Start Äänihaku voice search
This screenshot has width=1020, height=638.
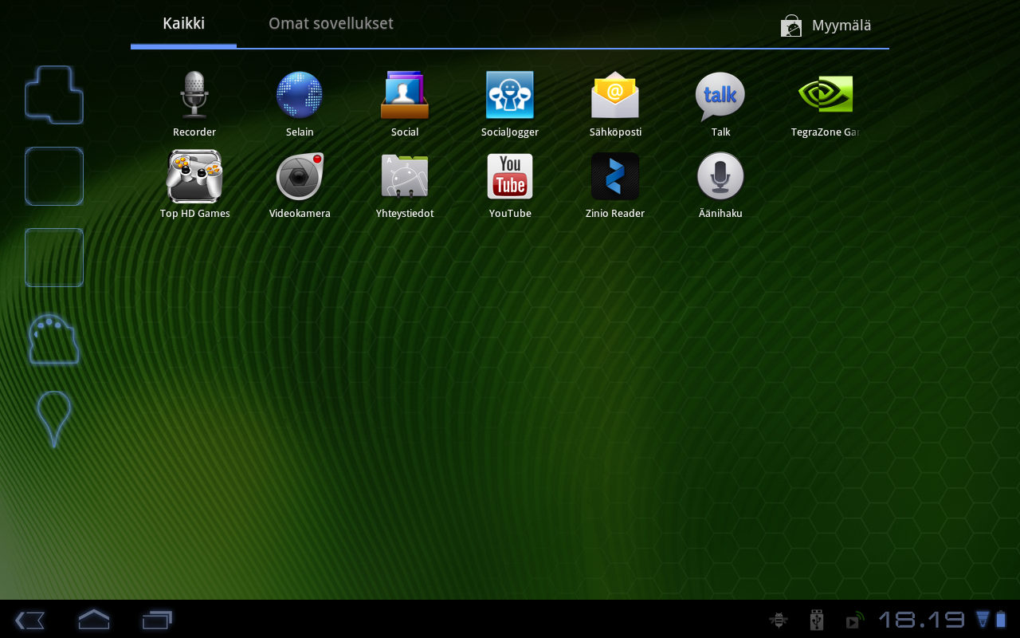pyautogui.click(x=720, y=185)
